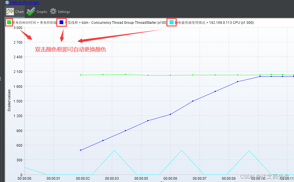Image resolution: width=294 pixels, height=182 pixels.
Task: Click the bzm - Concurrency Thread Group-ThreadStarter (x100) legend label
Action: pos(124,23)
